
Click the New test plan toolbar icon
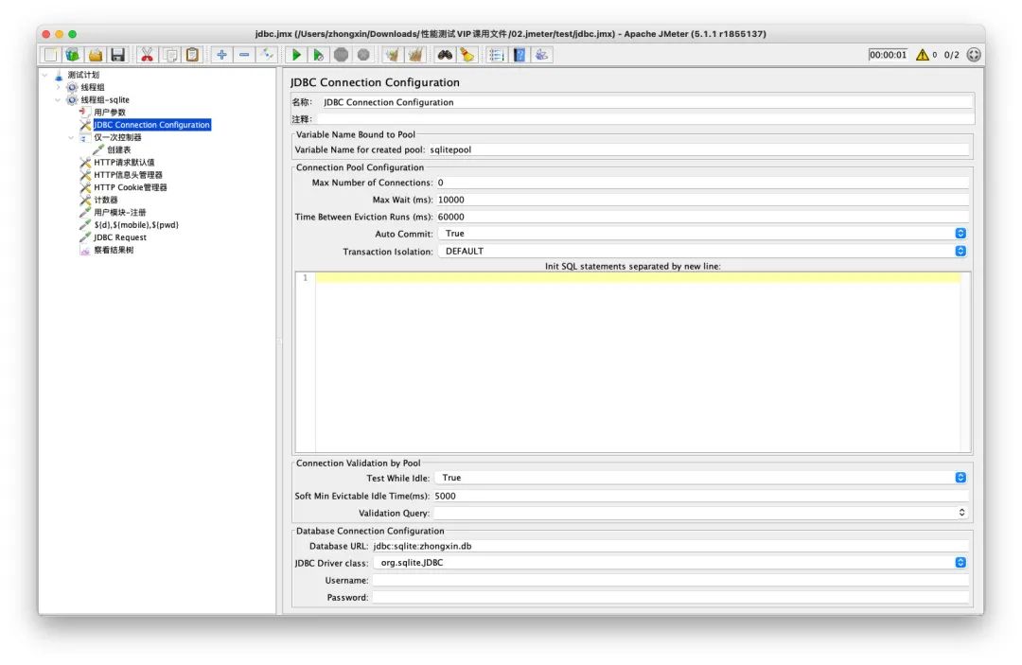(50, 56)
